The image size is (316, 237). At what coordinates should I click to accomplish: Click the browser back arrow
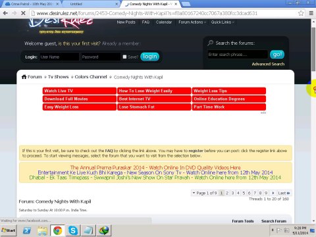click(x=5, y=13)
